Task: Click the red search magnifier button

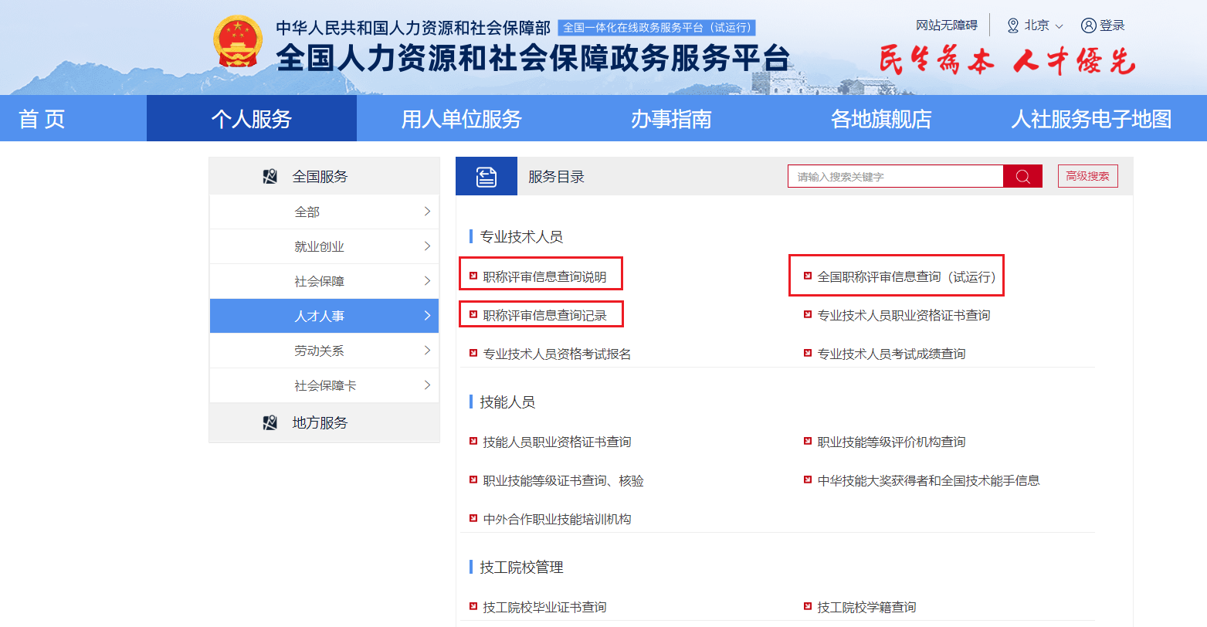Action: (x=1022, y=177)
